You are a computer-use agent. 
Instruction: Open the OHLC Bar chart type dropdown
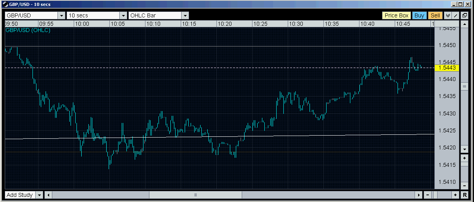pos(185,15)
